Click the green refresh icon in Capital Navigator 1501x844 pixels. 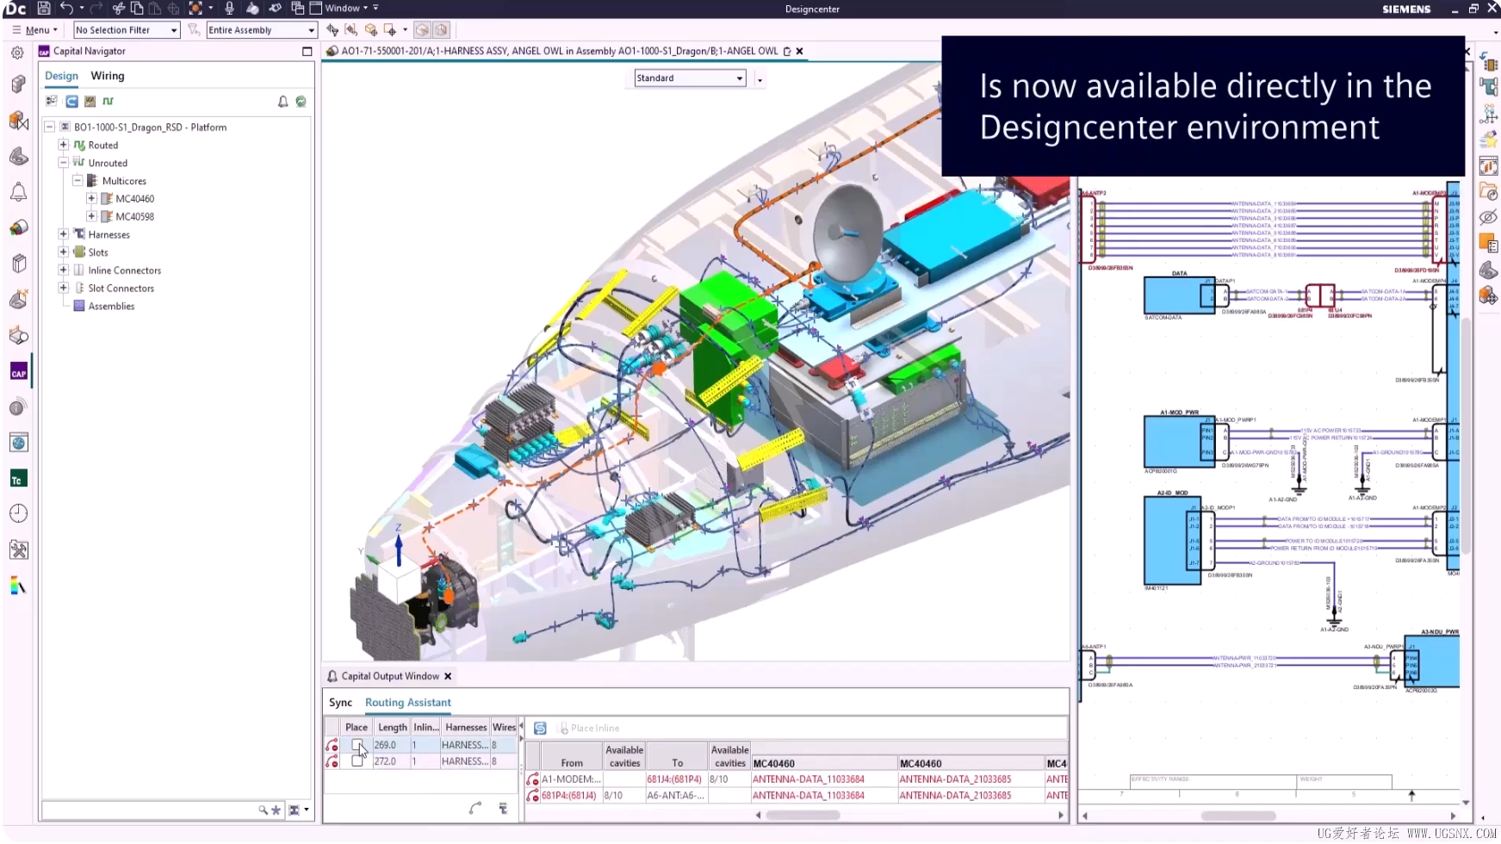click(x=301, y=102)
